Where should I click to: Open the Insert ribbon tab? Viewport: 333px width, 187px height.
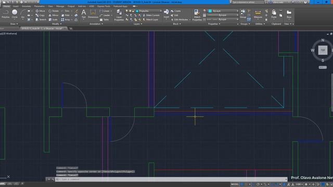(16, 6)
